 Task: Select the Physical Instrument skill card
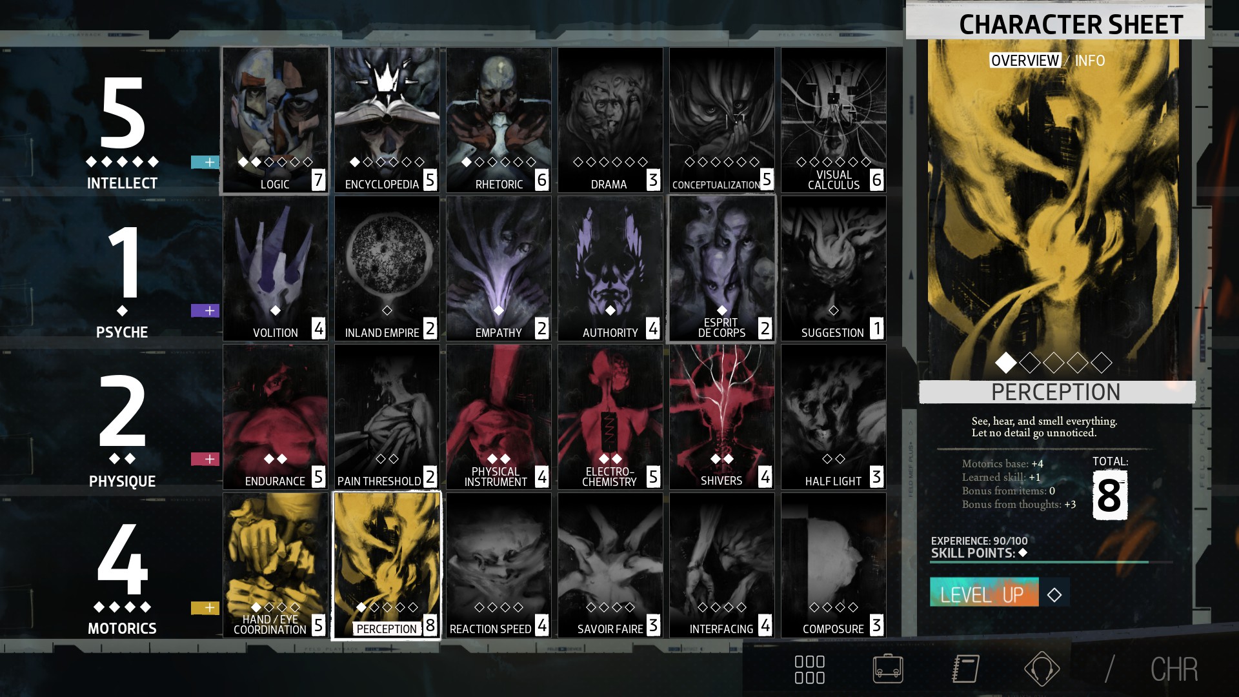coord(499,417)
